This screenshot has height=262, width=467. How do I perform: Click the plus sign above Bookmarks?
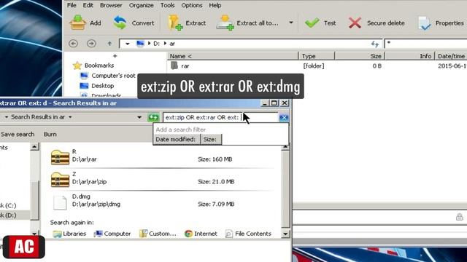coord(115,55)
